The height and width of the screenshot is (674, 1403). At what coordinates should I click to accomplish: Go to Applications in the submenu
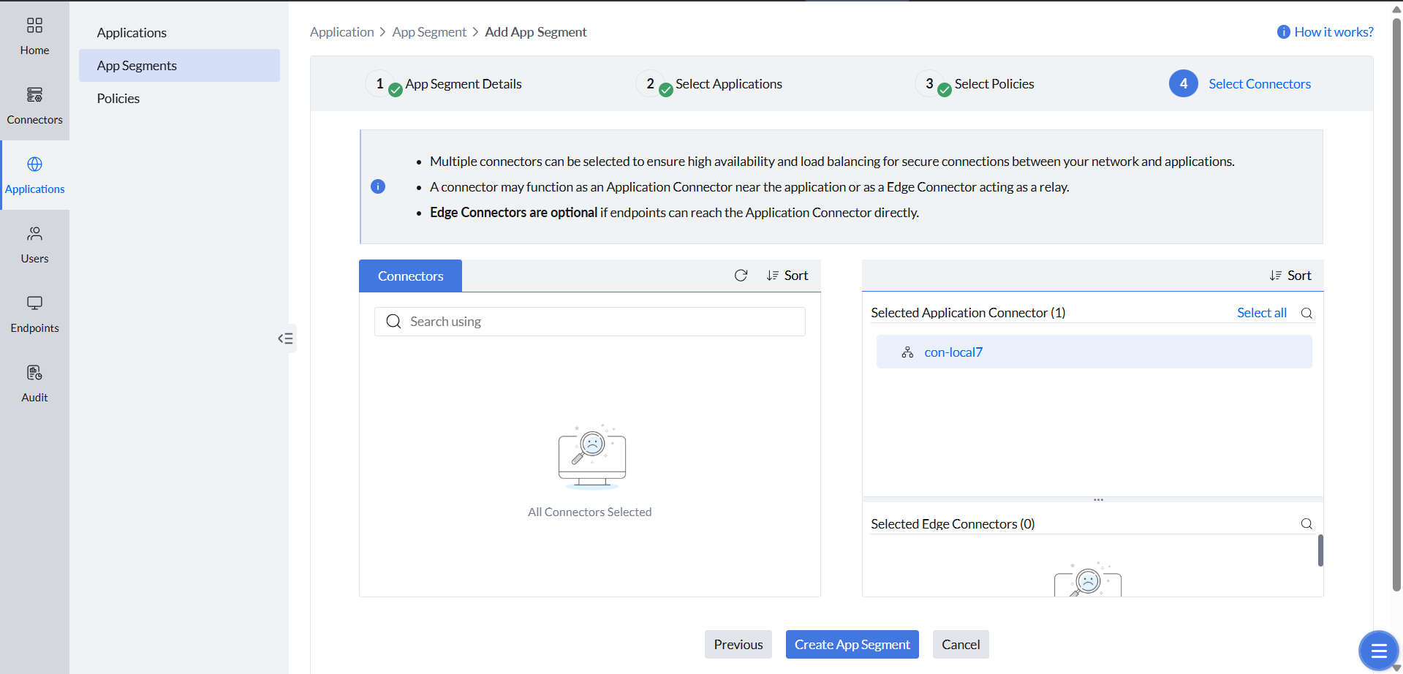[179, 33]
